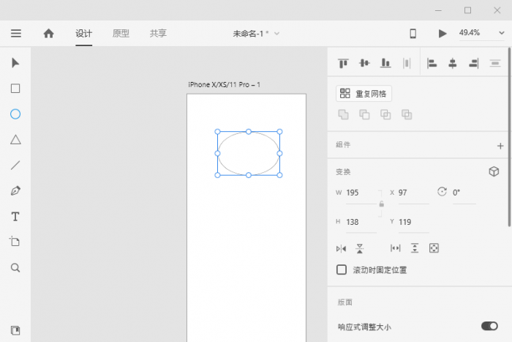Toggle the width-height aspect ratio lock
This screenshot has height=342, width=512.
tap(381, 205)
